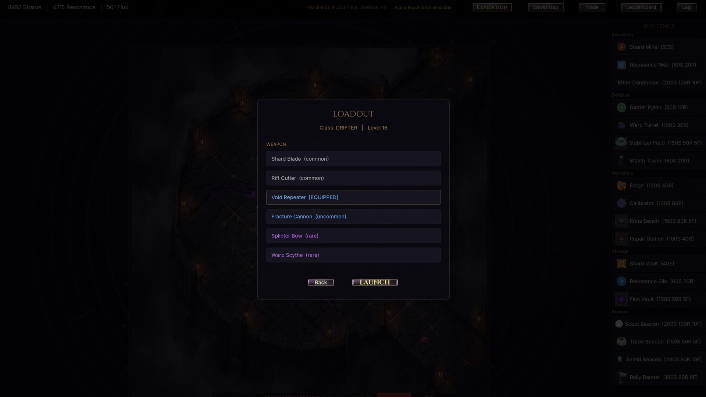Select the Fracture Cannon uncommon weapon
The height and width of the screenshot is (397, 706).
[x=353, y=217]
